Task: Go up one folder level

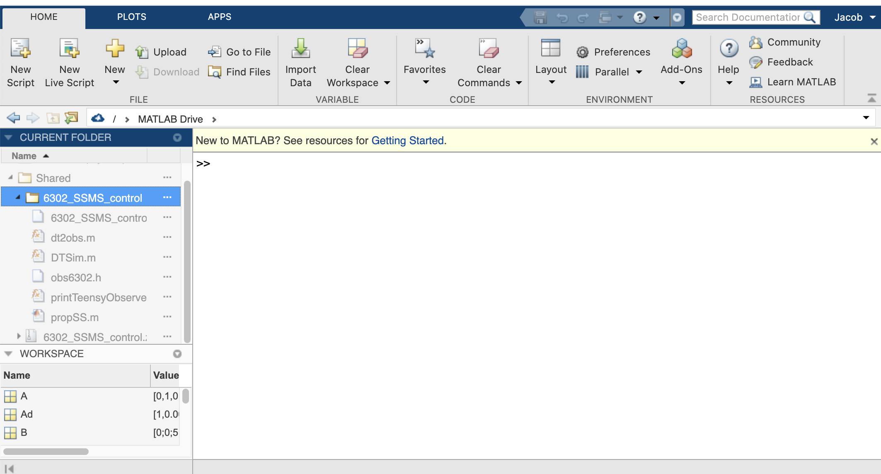Action: pos(53,118)
